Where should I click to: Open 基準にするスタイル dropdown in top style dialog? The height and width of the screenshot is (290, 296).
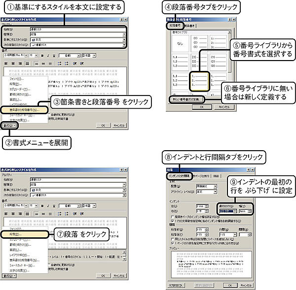[124, 39]
